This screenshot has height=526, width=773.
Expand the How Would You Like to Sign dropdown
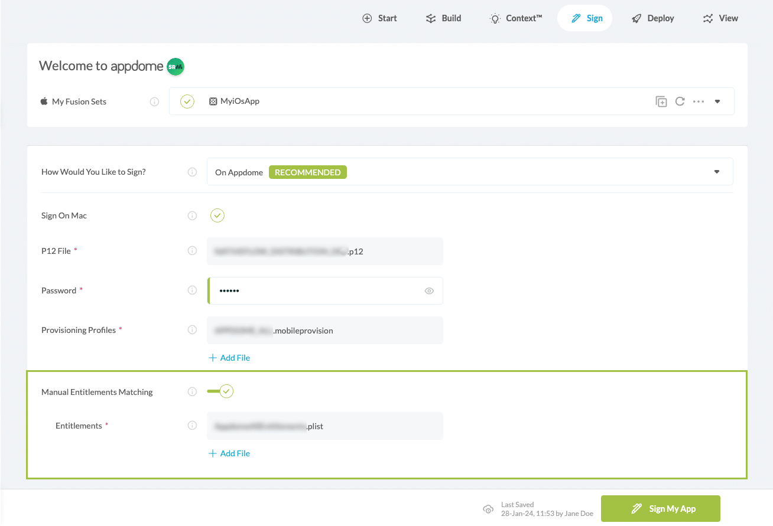pyautogui.click(x=716, y=172)
